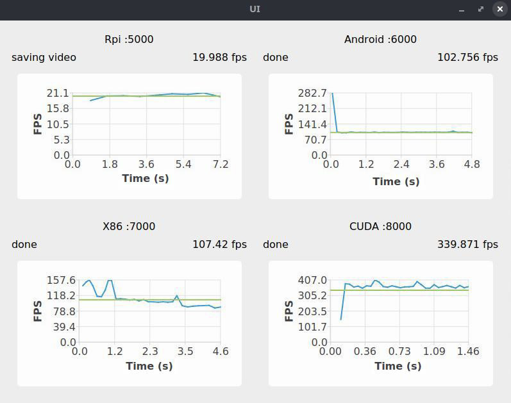Screen dimensions: 511x403
Task: Click the 107.42 fps reading
Action: click(x=219, y=244)
